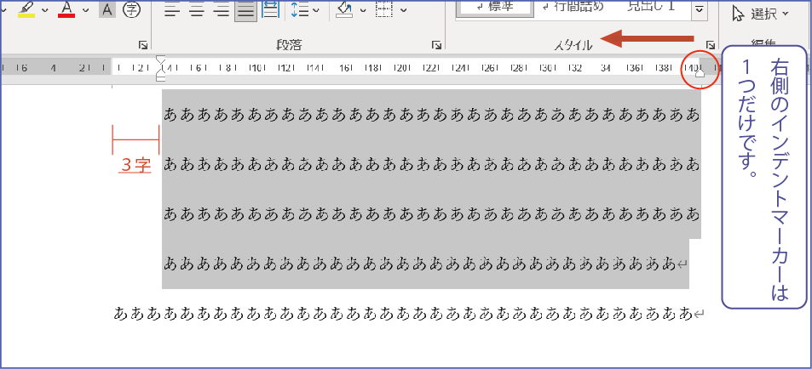Click the right indent marker on ruler
Viewport: 812px width, 369px height.
[700, 75]
